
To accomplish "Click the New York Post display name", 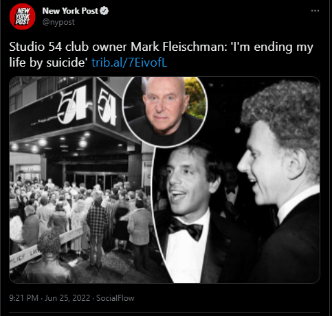I will [70, 11].
